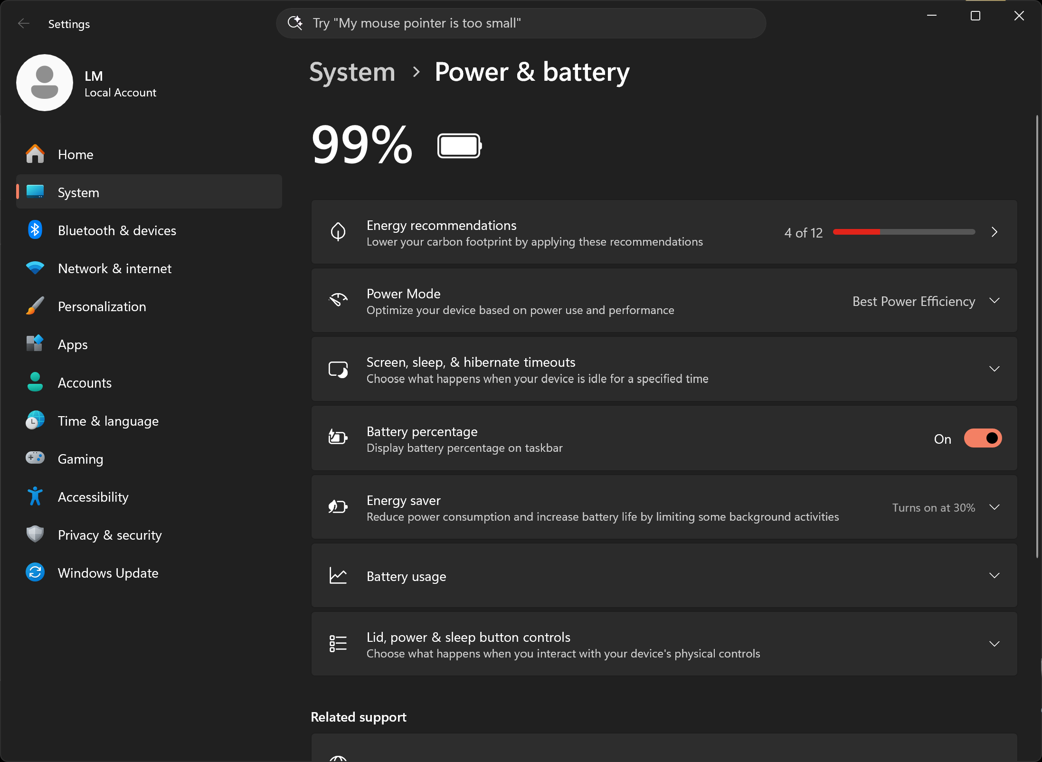Click the Bluetooth & devices icon

coord(35,230)
